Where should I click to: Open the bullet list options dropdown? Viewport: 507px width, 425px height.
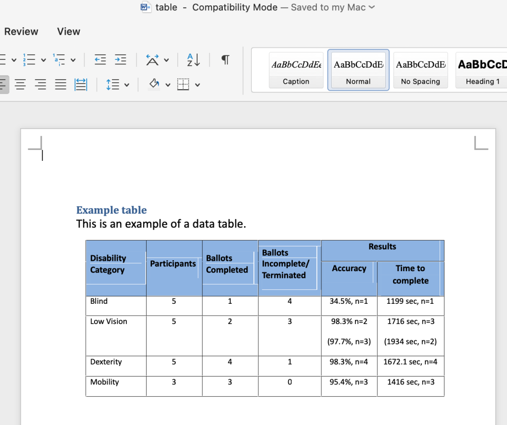click(x=13, y=59)
